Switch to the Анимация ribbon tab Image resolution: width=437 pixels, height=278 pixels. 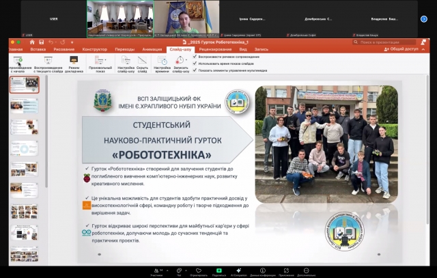tap(152, 49)
